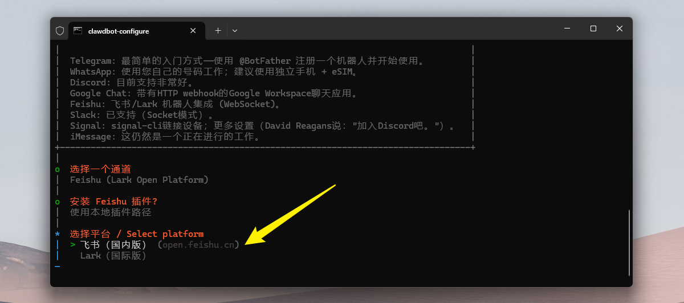Click green circle marker beside 选择一个通道
This screenshot has width=684, height=303.
[57, 169]
